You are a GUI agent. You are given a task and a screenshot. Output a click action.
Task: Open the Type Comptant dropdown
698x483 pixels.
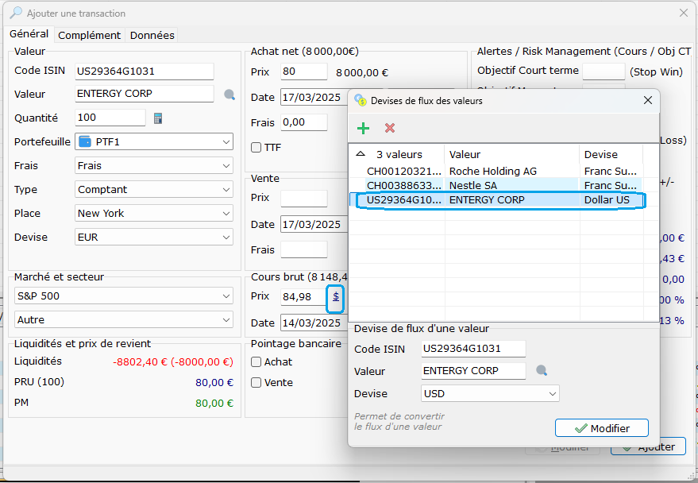pyautogui.click(x=154, y=189)
